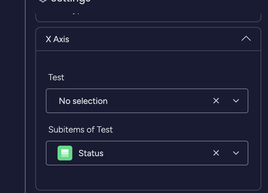Click blank space between Test field and Subitems label
The width and height of the screenshot is (268, 193).
tap(147, 120)
